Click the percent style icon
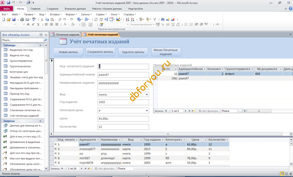 click(162, 24)
